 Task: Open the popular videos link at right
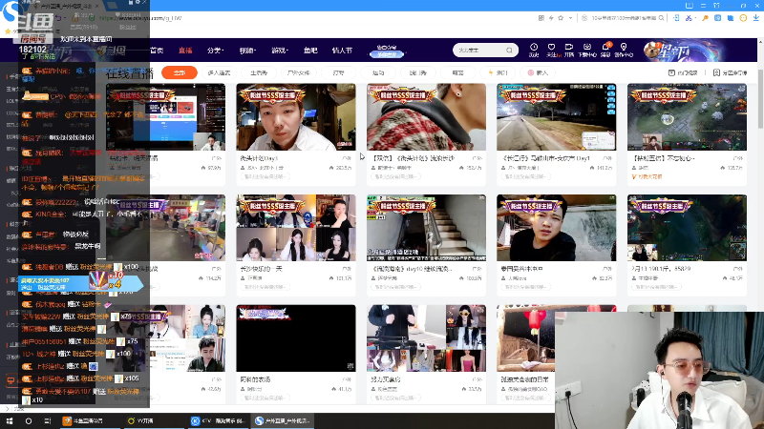(x=683, y=72)
